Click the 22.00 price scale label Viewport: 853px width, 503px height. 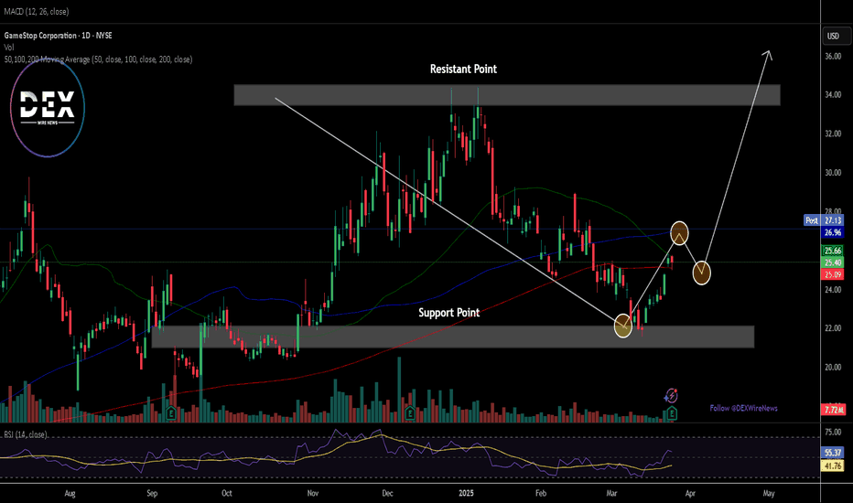pyautogui.click(x=833, y=328)
